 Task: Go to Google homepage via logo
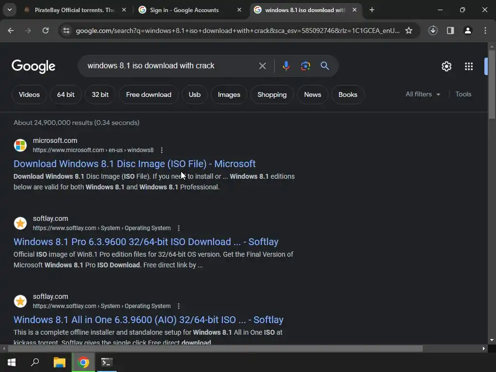tap(33, 66)
